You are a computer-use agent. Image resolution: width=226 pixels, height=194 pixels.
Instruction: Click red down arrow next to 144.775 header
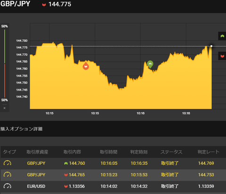44,5
